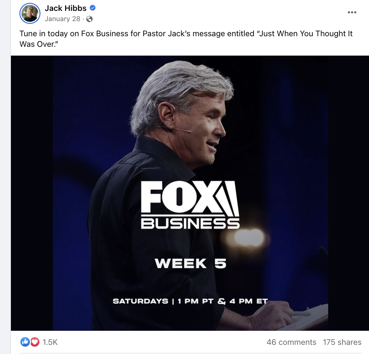Open the three-dot post options menu
This screenshot has width=369, height=354.
point(352,12)
